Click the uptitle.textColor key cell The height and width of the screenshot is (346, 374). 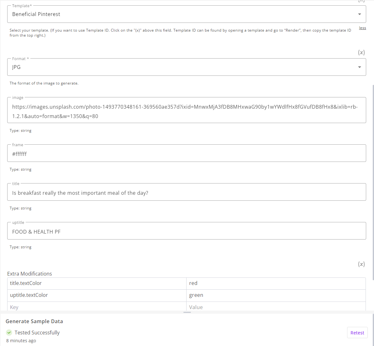tap(96, 295)
